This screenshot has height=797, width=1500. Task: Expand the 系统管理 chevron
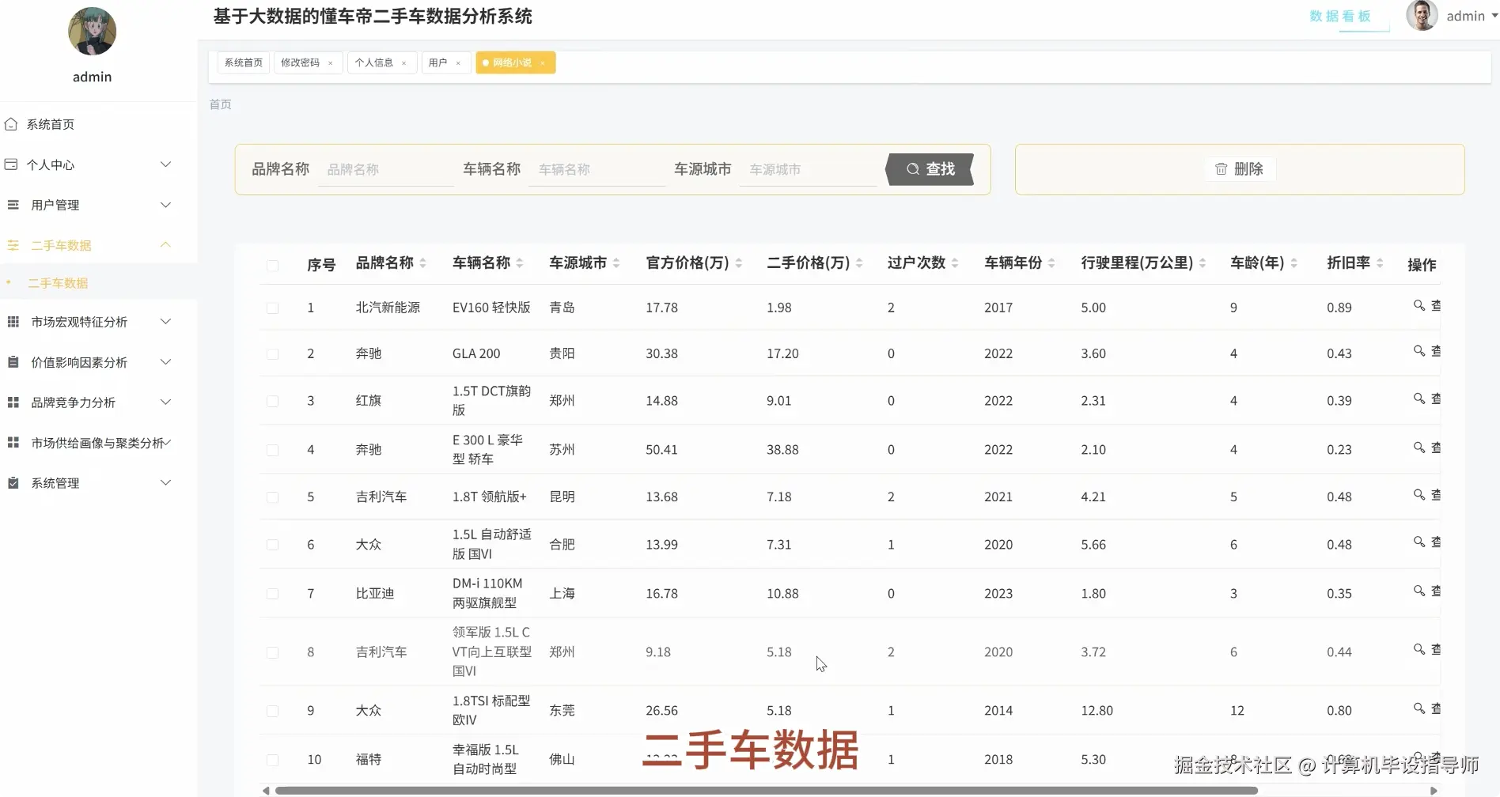click(x=166, y=482)
